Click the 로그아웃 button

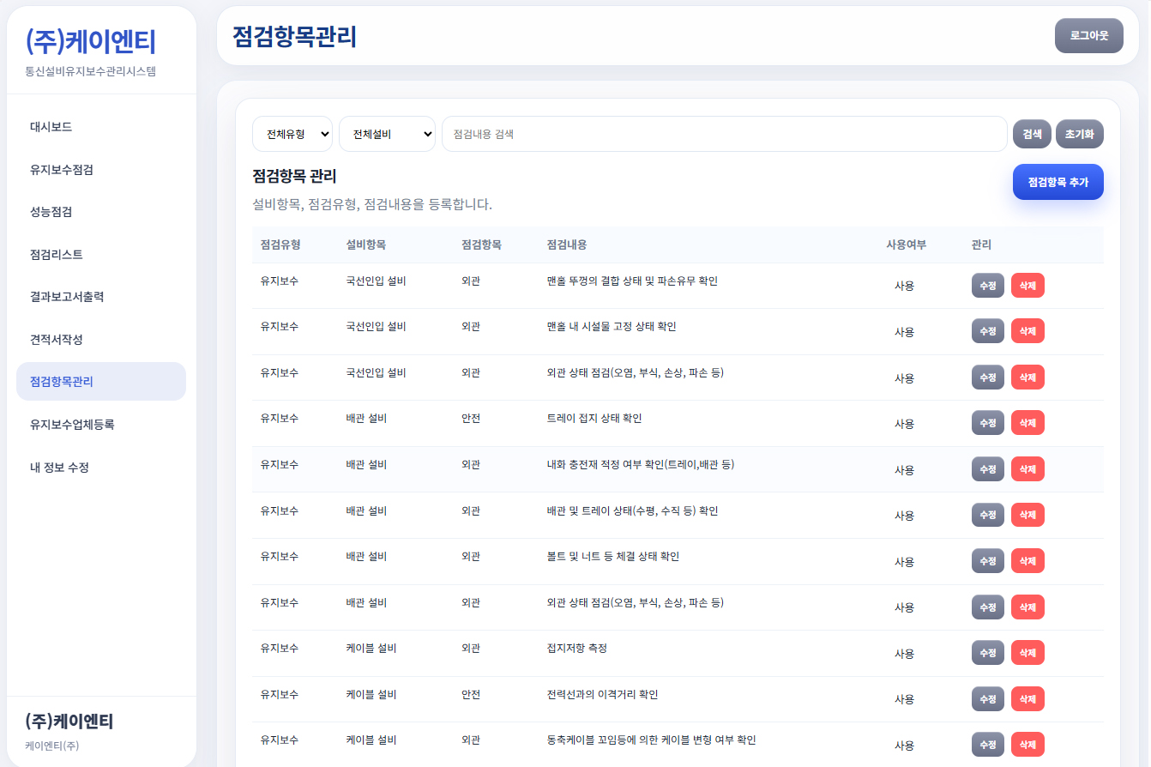[x=1088, y=35]
